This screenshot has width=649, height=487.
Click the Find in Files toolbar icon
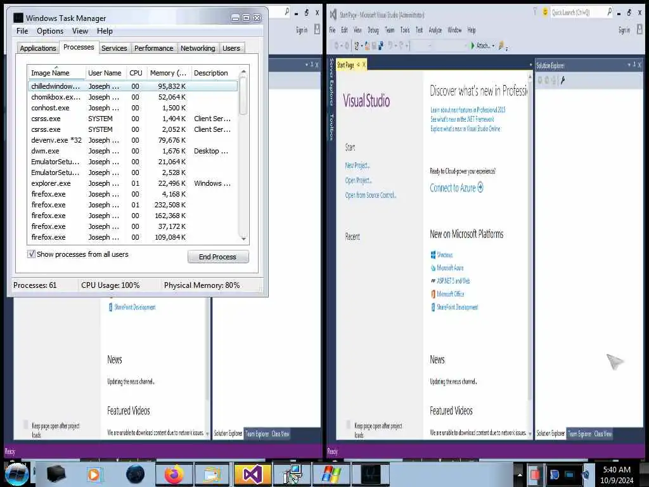coord(501,46)
